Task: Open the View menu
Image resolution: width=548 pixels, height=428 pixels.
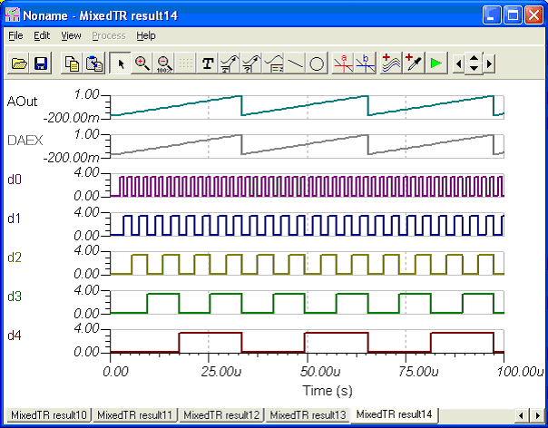Action: (71, 35)
